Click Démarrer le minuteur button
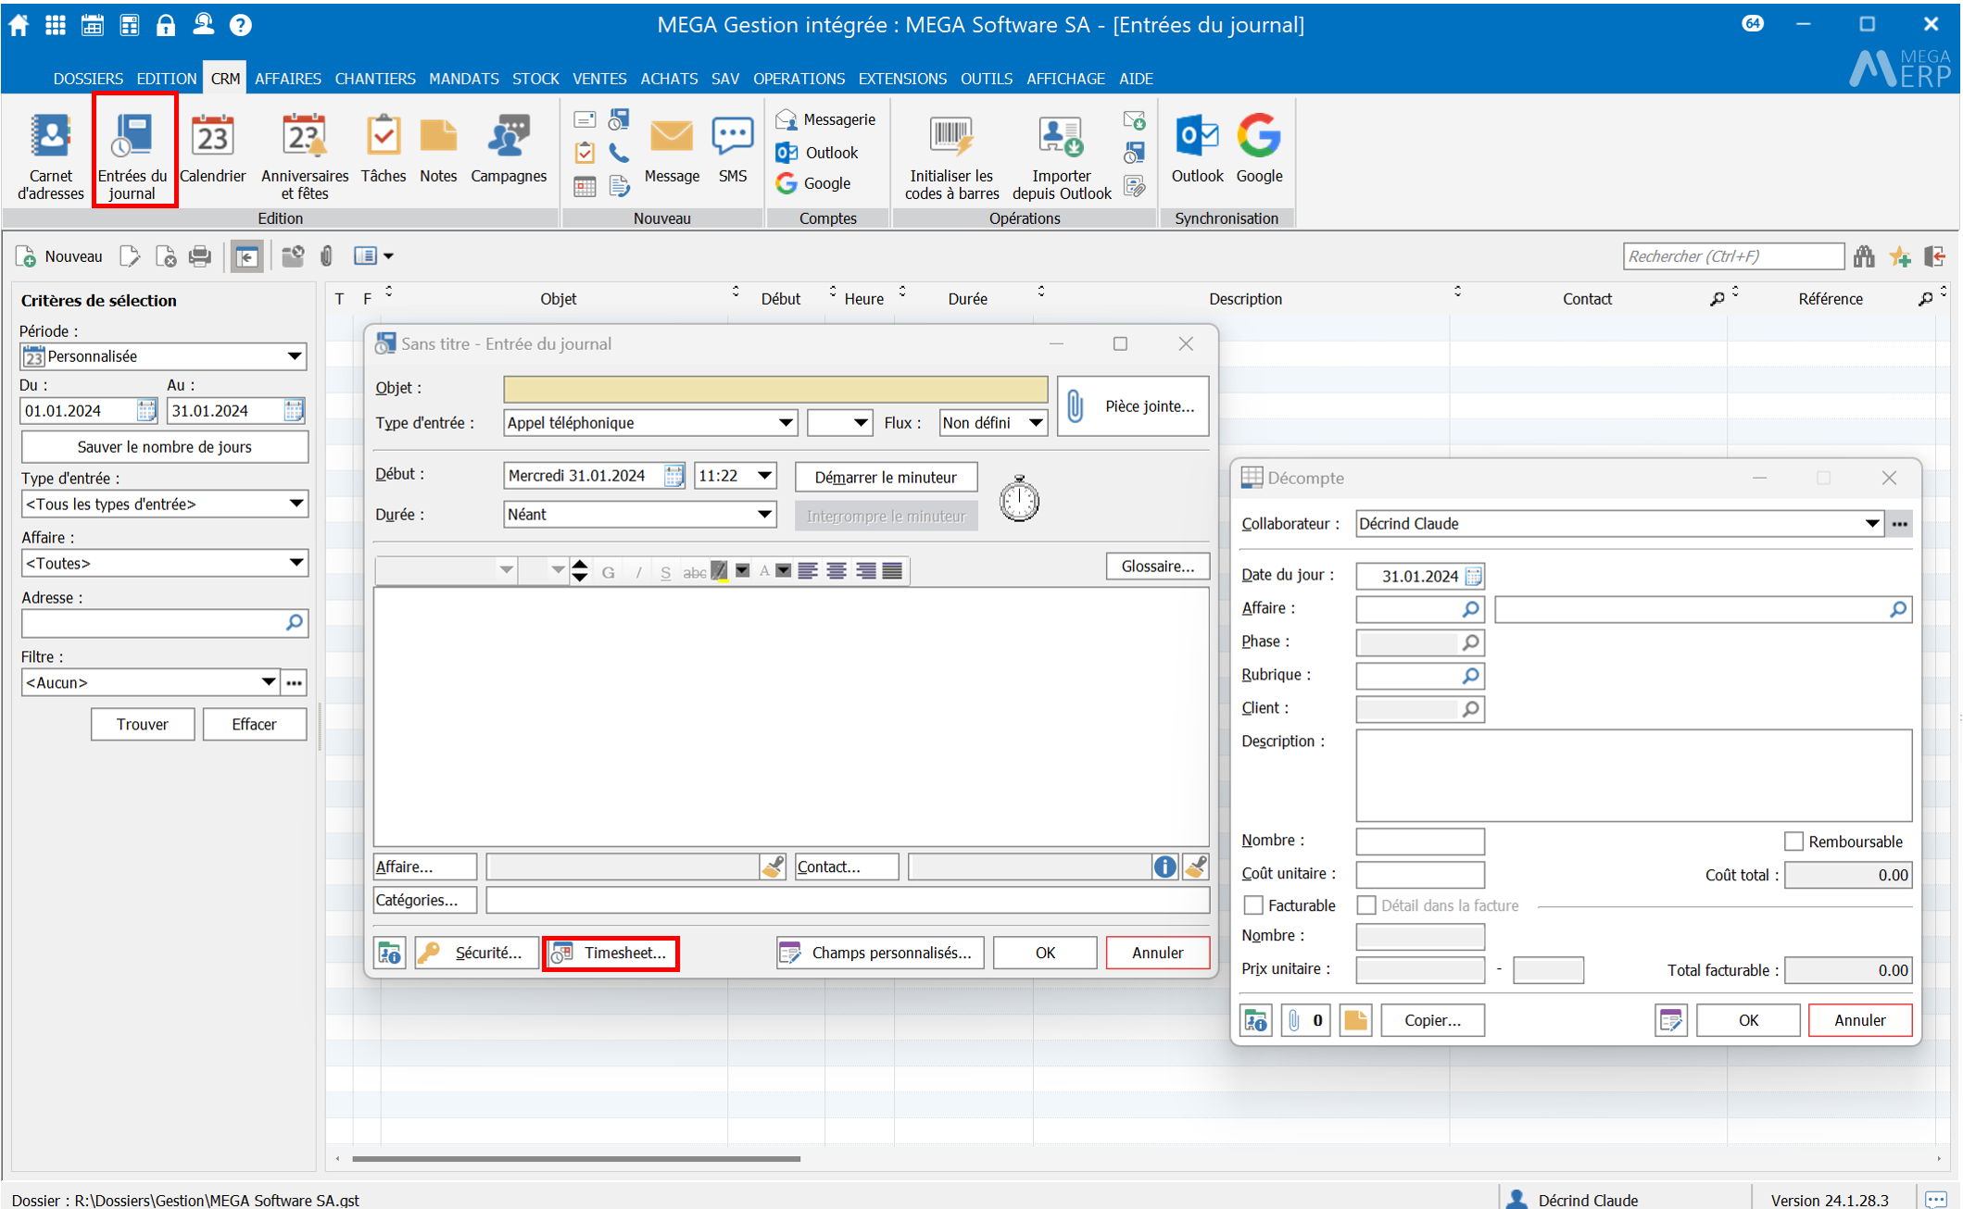 point(885,478)
